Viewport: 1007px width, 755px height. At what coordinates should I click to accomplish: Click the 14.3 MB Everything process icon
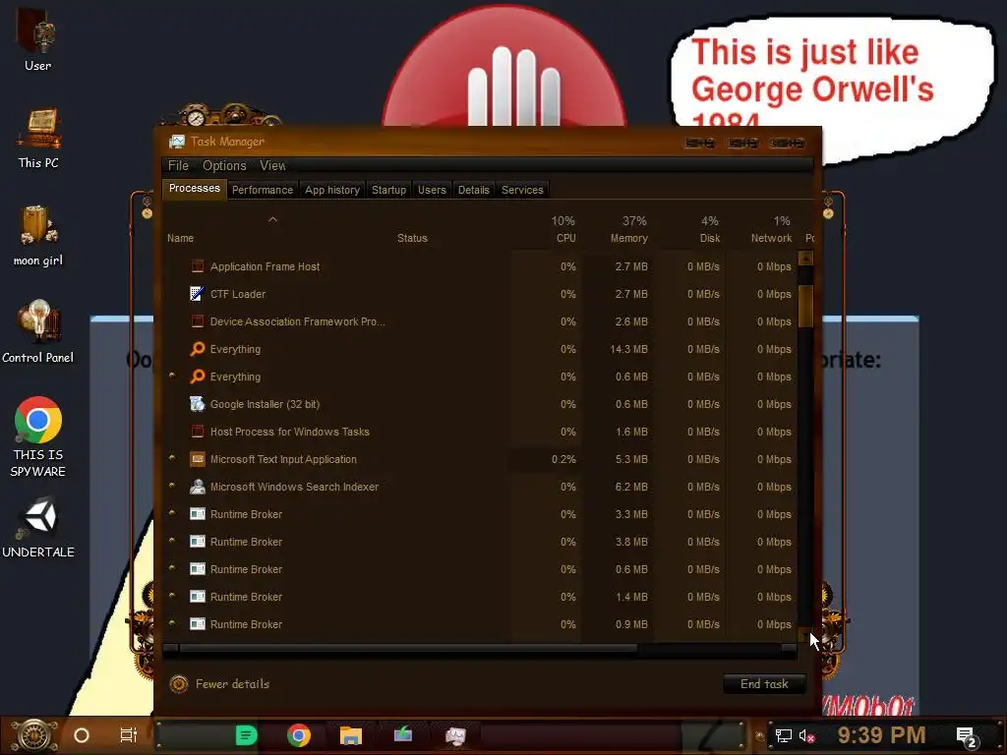pyautogui.click(x=197, y=349)
